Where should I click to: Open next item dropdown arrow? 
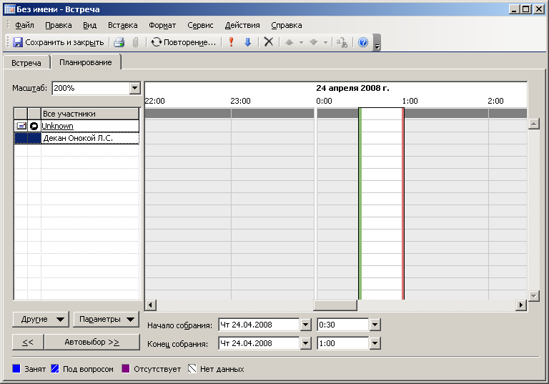tap(325, 42)
